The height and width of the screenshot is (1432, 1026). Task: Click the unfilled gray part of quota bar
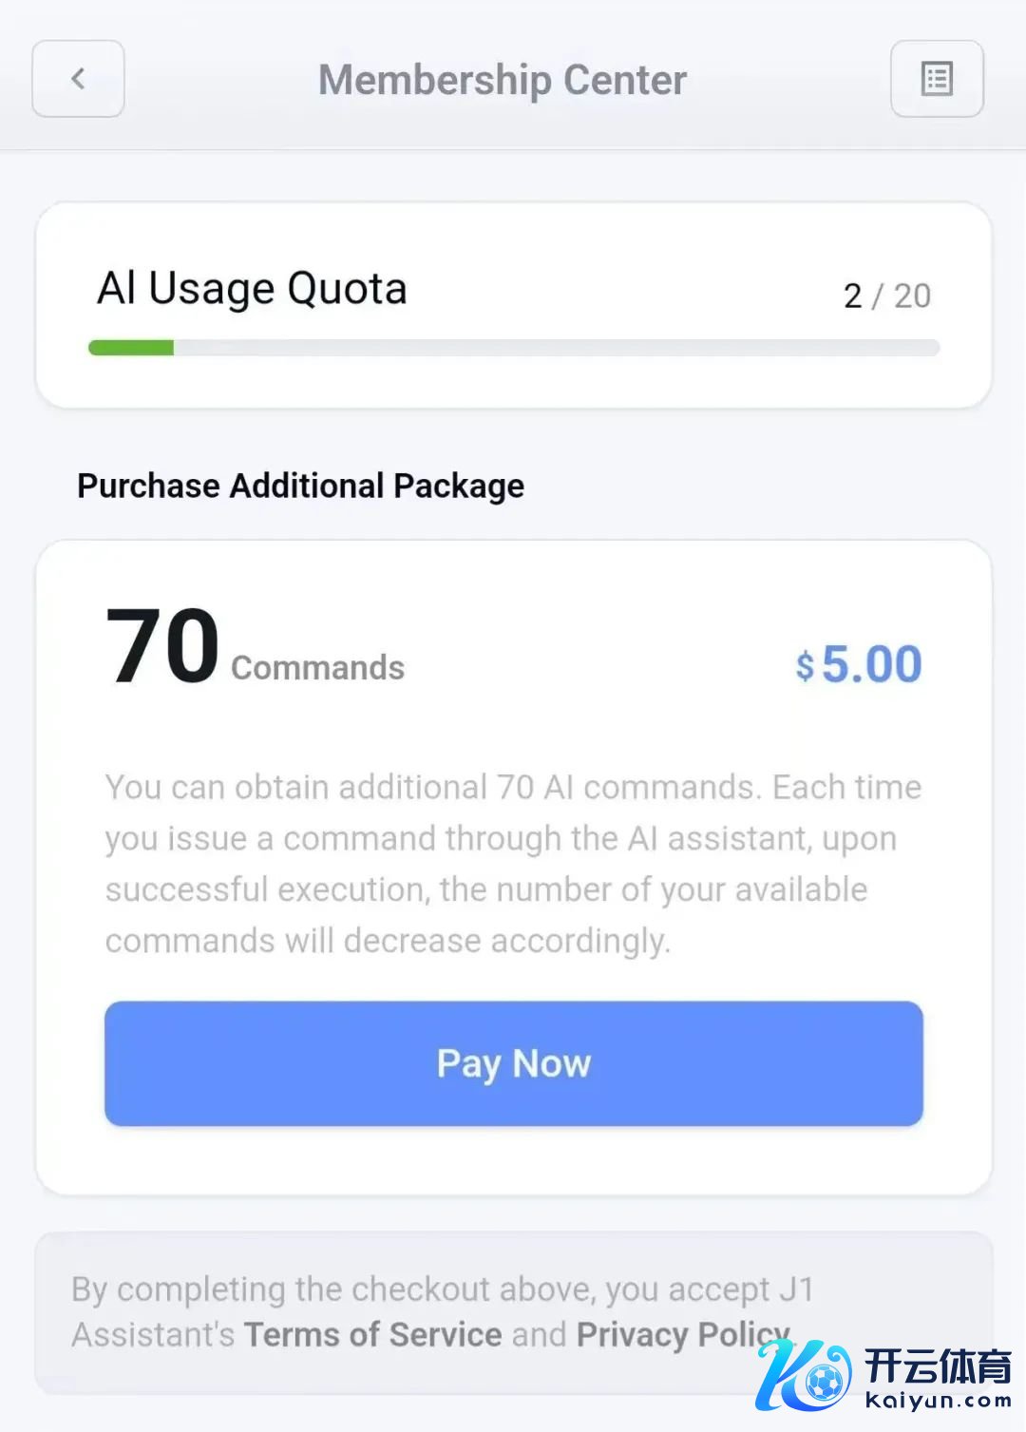(x=556, y=348)
